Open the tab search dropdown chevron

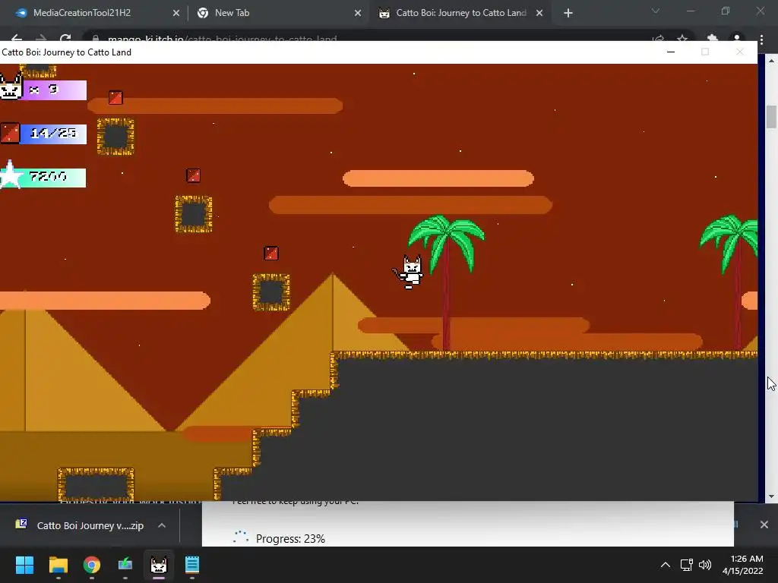pyautogui.click(x=656, y=11)
